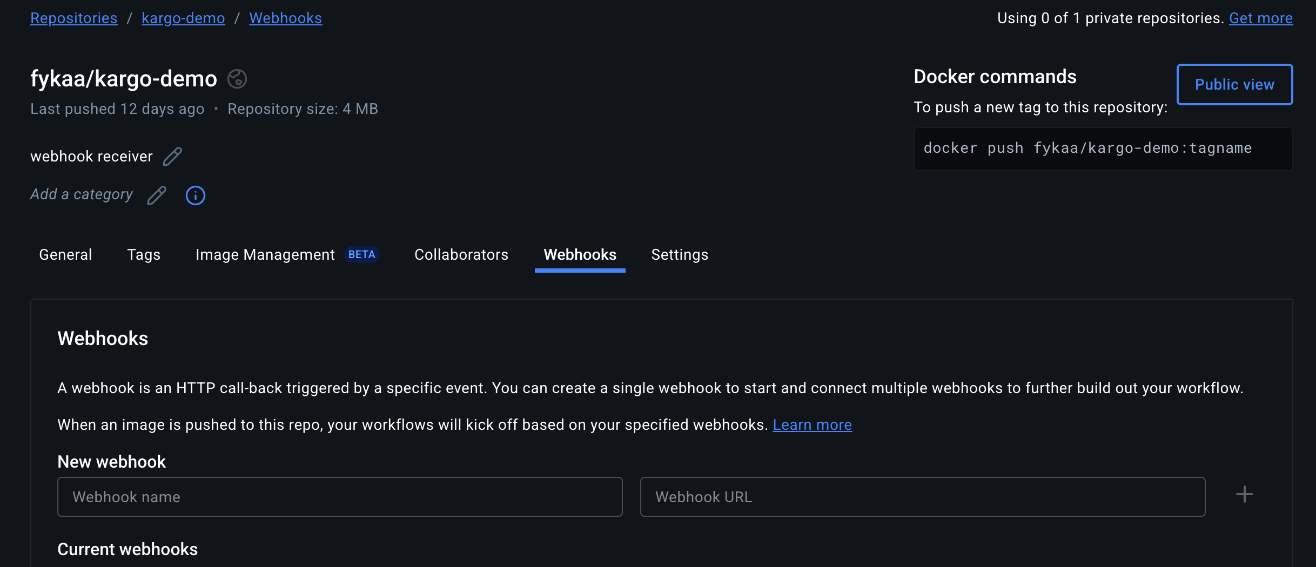The height and width of the screenshot is (567, 1316).
Task: Open the Tags tab
Action: pos(144,254)
